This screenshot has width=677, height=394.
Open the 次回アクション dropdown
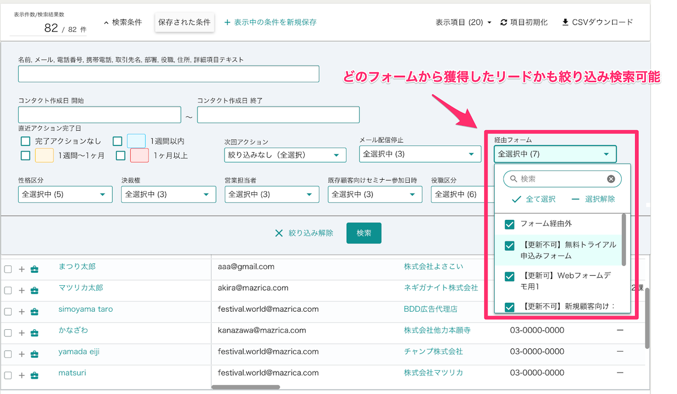pos(285,154)
